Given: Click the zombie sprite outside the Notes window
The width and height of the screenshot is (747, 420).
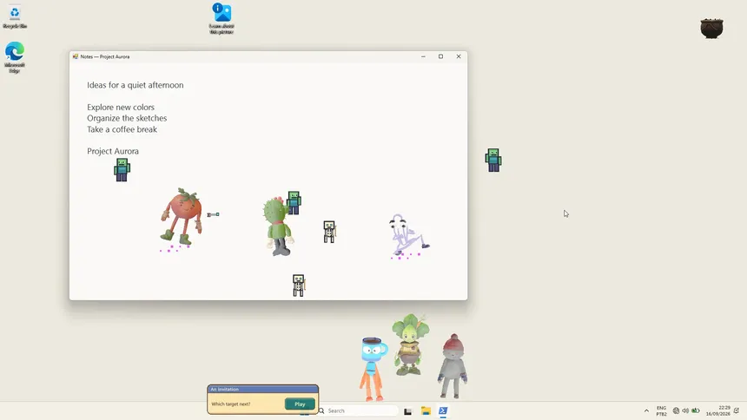Looking at the screenshot, I should 493,160.
